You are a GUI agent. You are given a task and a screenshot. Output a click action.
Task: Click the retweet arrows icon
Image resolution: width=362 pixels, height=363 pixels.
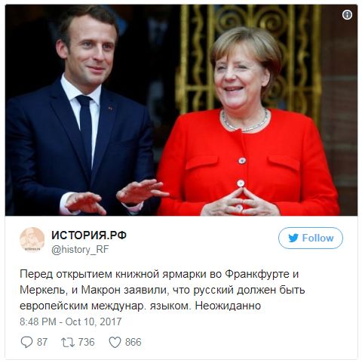tap(68, 343)
